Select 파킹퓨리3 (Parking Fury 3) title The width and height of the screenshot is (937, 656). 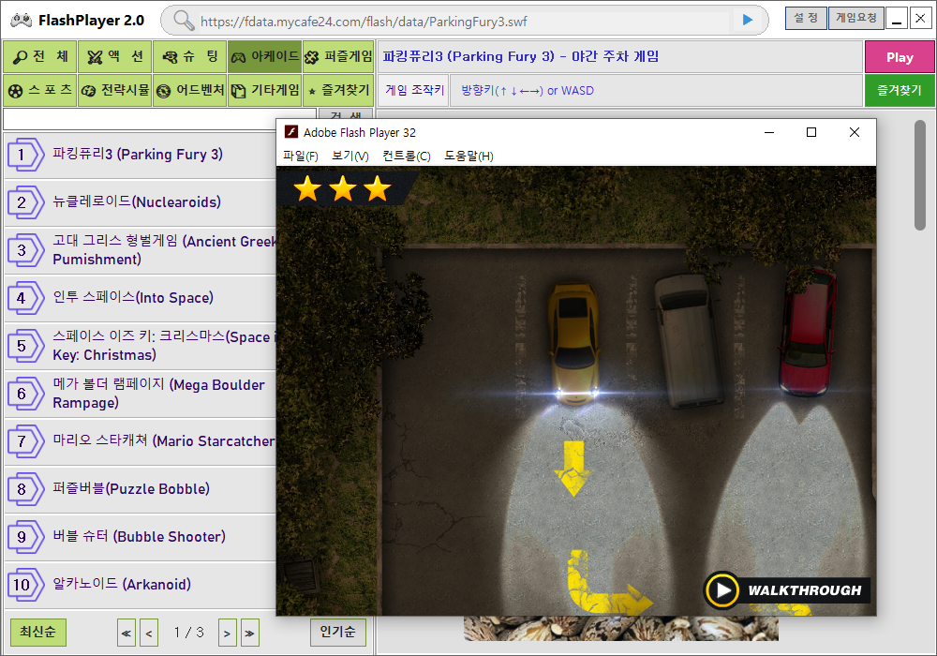(138, 154)
